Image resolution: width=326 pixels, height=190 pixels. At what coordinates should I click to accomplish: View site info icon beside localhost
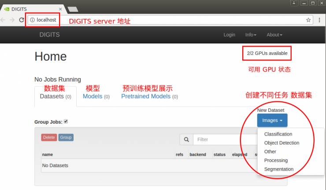[x=32, y=20]
